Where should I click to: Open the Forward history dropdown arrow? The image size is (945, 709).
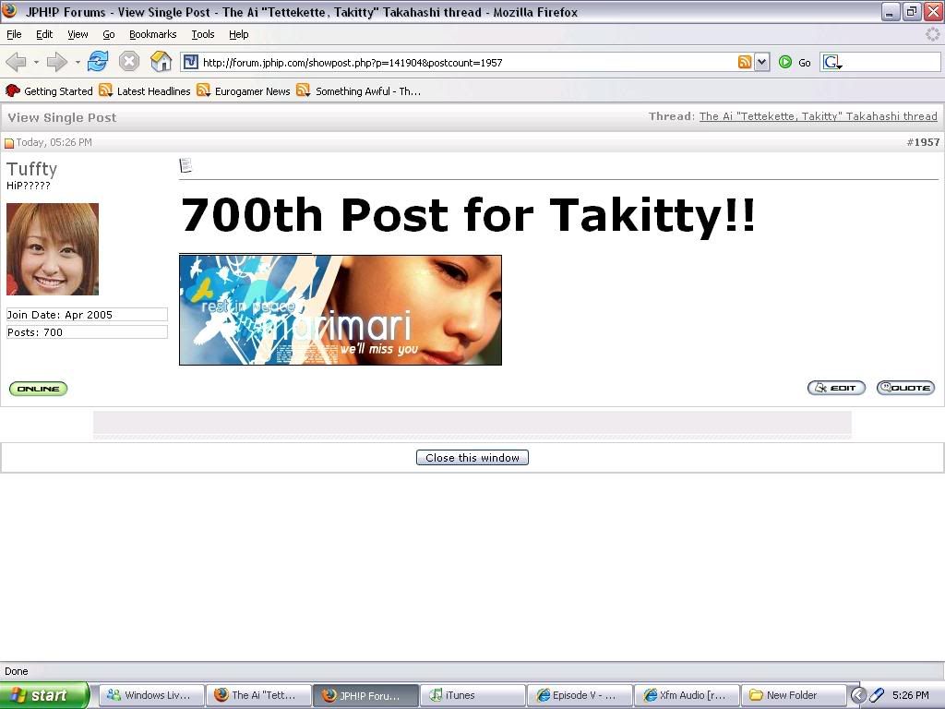[x=78, y=62]
